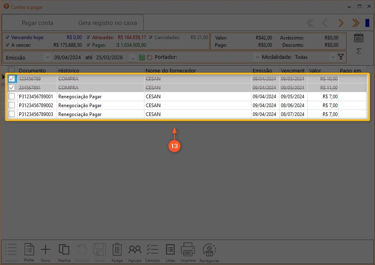Click the funnel filter icon
This screenshot has height=265, width=375.
tap(341, 57)
